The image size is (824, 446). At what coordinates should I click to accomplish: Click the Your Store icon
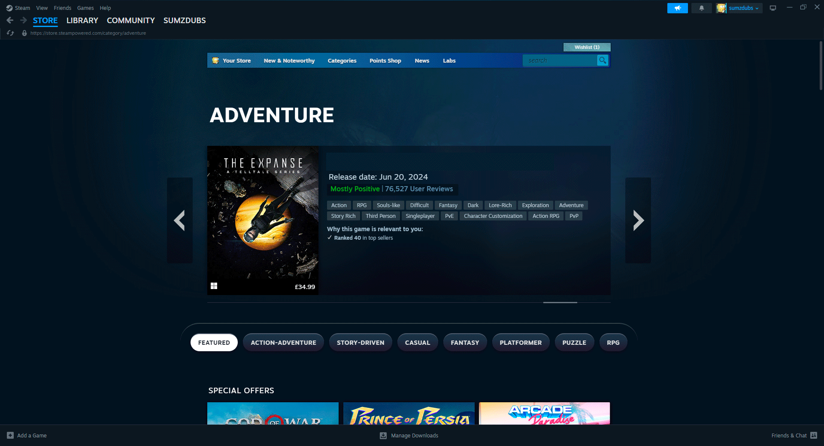[215, 60]
